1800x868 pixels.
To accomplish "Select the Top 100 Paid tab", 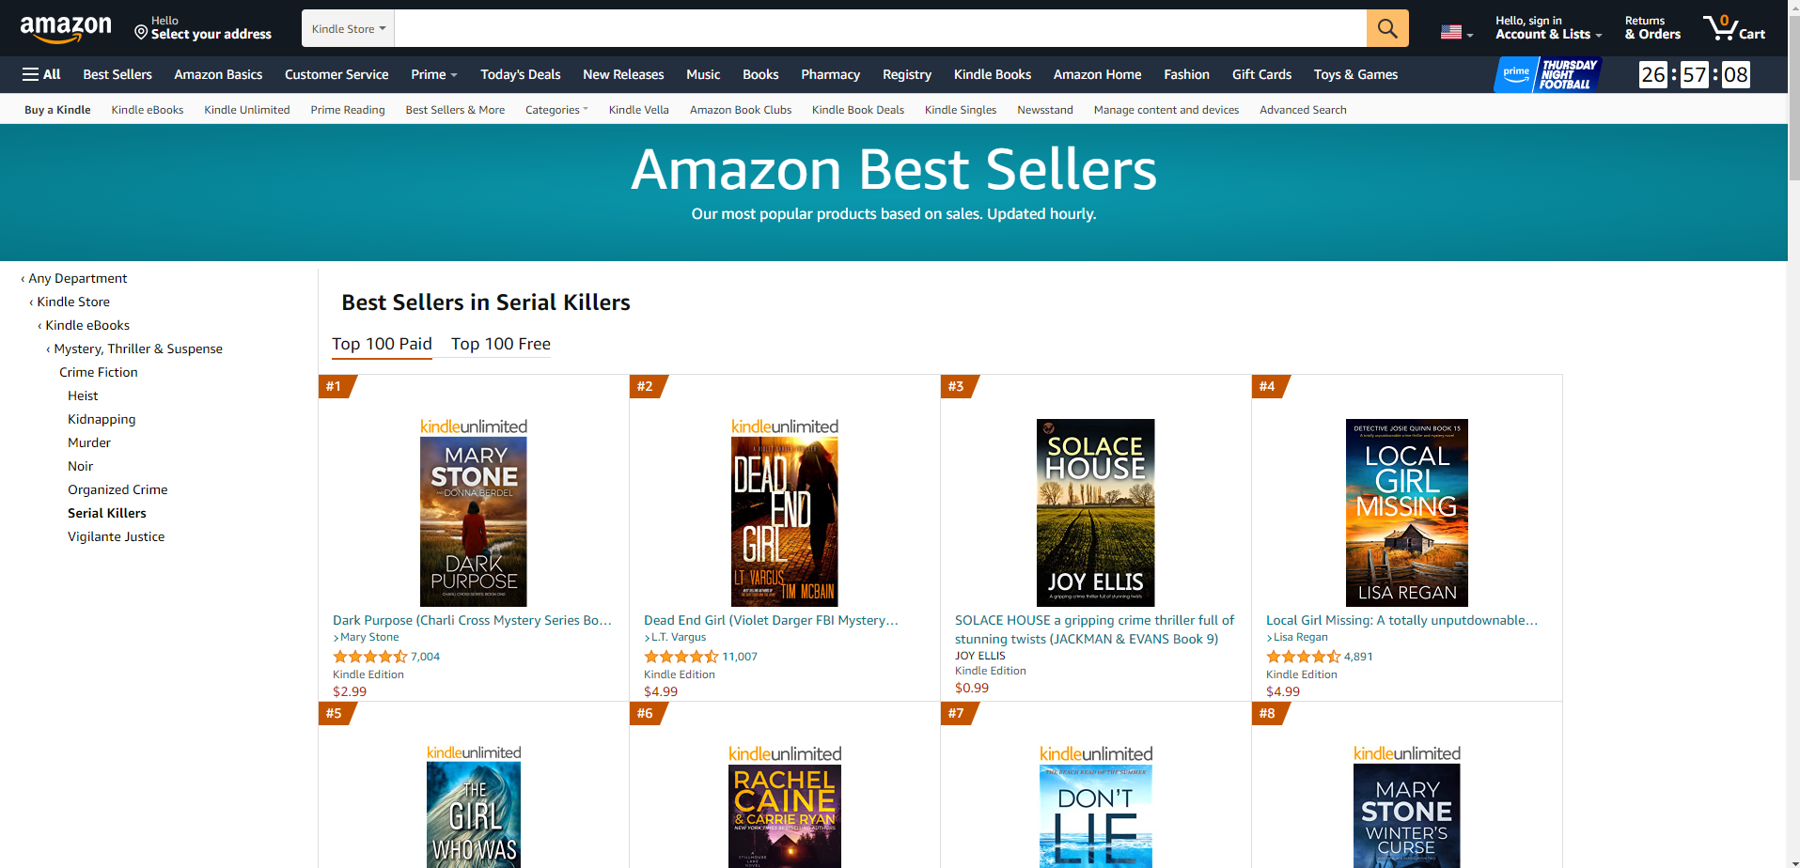I will [x=382, y=344].
